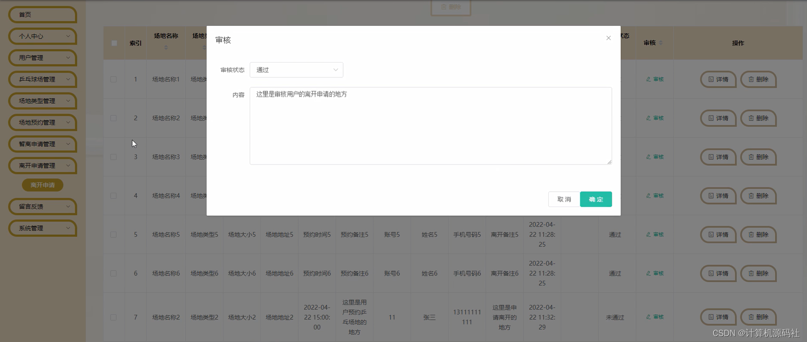Click the top bulk 删除 button
The width and height of the screenshot is (807, 342).
[451, 7]
